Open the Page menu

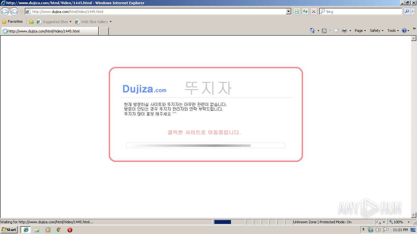pyautogui.click(x=360, y=31)
